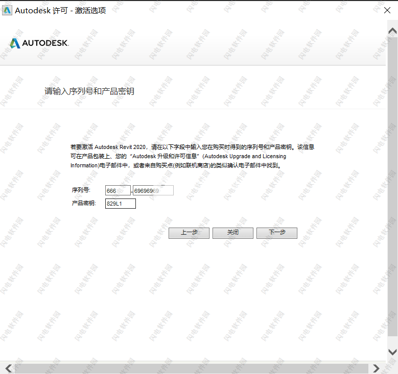Click the vertical scrollbar thumb
Image resolution: width=398 pixels, height=374 pixels.
point(392,187)
